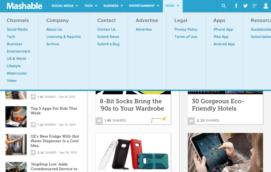Click share arrow for Top 5 Apps For Kids
The image size is (271, 172).
pos(33,125)
